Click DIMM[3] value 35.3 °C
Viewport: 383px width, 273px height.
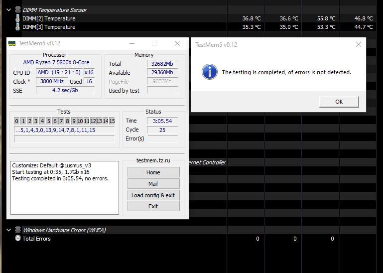click(x=252, y=27)
